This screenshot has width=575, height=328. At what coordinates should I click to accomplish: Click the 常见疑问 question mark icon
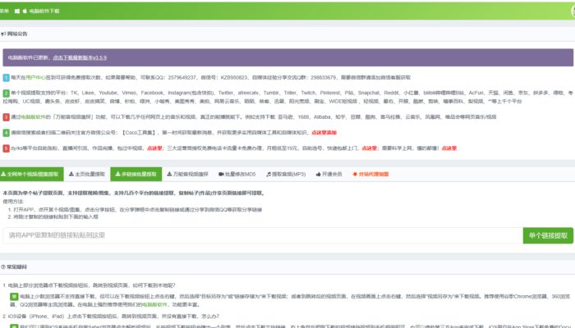coord(4,266)
